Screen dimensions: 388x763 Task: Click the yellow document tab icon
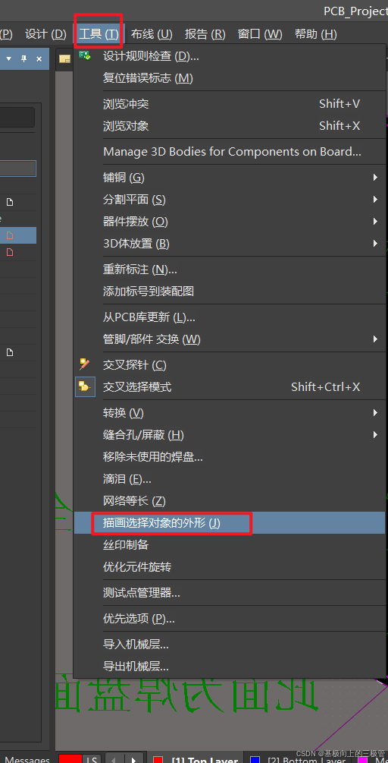(x=64, y=59)
